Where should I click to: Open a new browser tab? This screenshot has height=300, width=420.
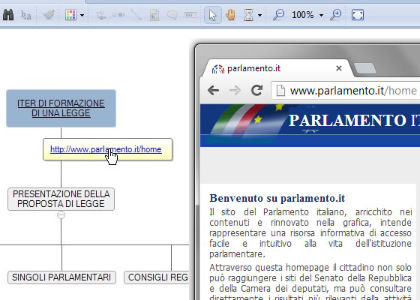click(365, 68)
